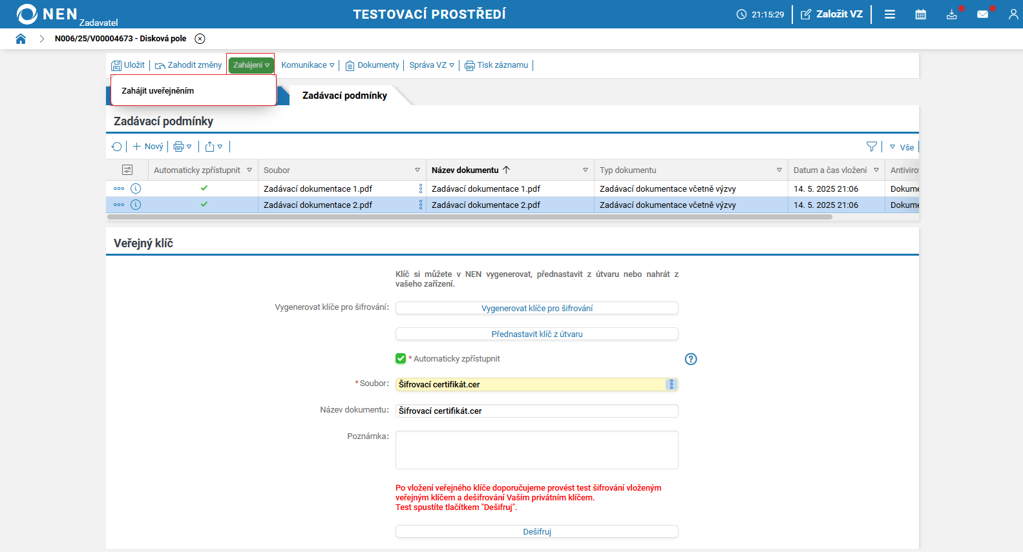Click breadcrumb N006/25/V00004673 - Disková pole
1023x552 pixels.
[120, 39]
